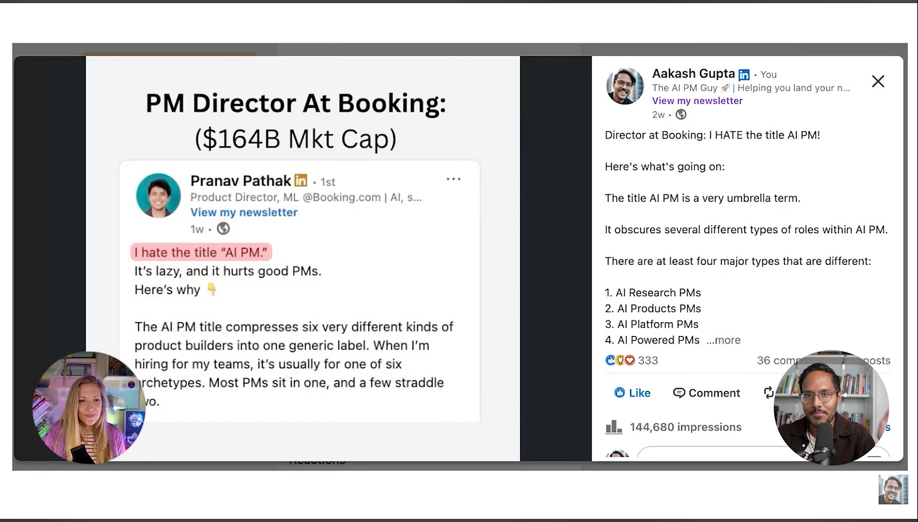Click the ($164B Mkt Cap) text

pyautogui.click(x=296, y=139)
